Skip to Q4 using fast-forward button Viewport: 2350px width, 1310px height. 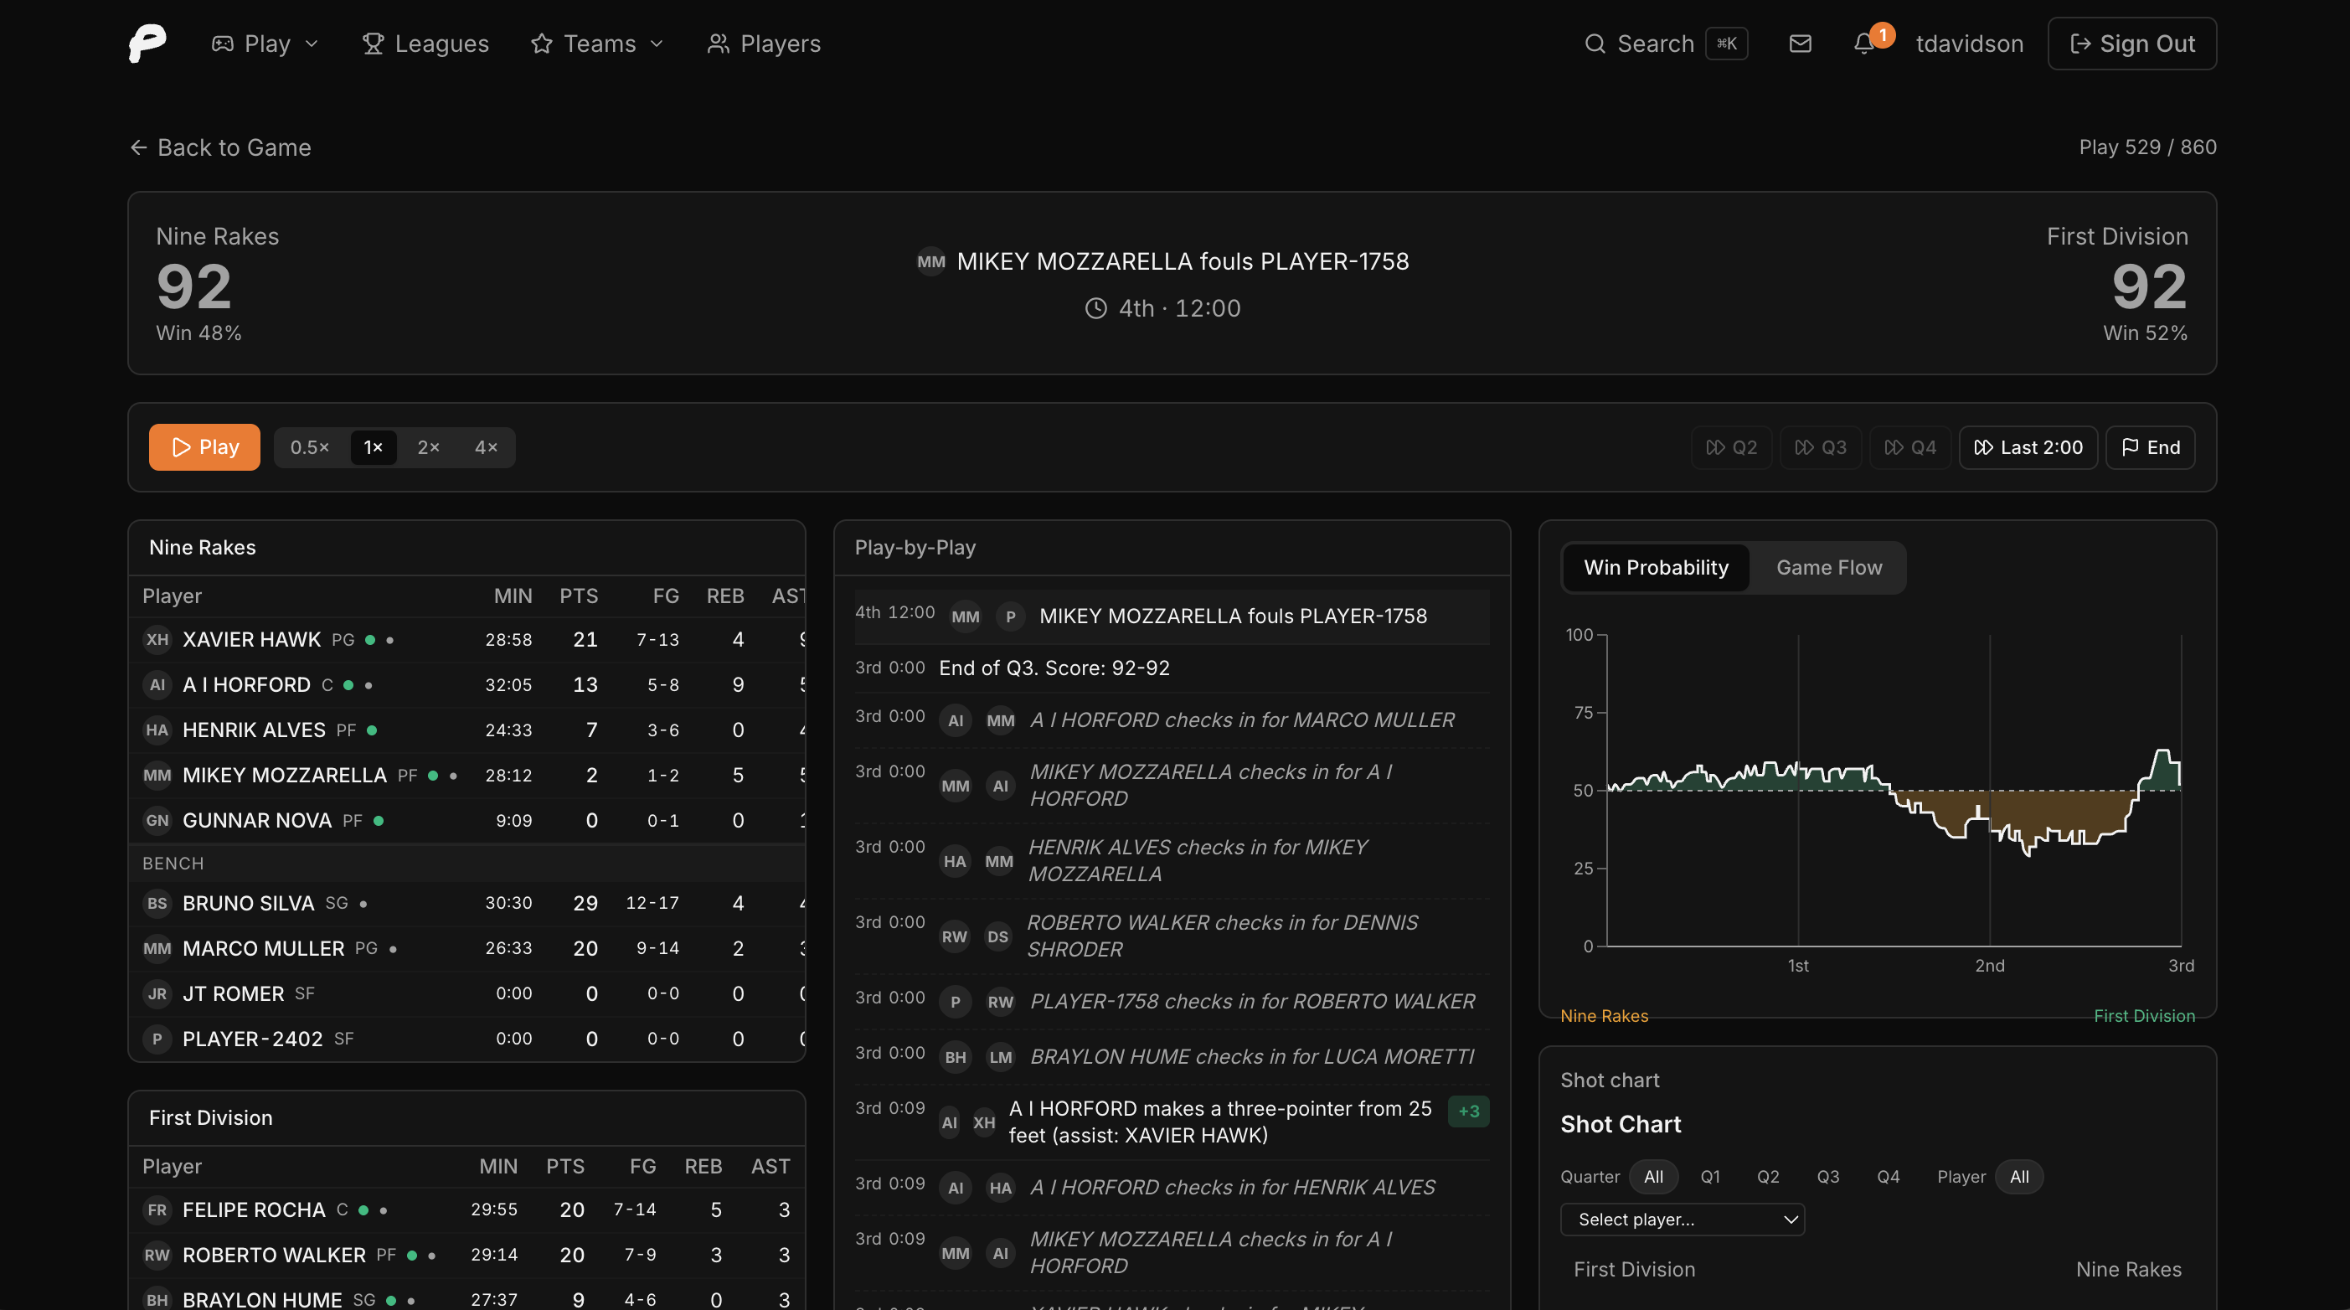(x=1910, y=447)
